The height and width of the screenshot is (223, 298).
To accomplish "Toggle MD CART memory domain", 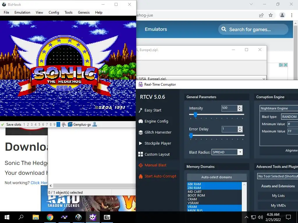I will tap(214, 192).
